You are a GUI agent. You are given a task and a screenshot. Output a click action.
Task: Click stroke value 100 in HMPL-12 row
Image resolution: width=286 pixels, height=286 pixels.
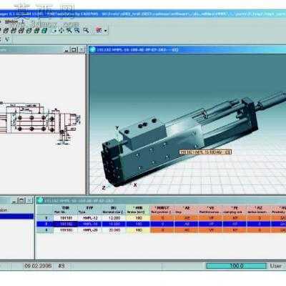click(x=138, y=218)
